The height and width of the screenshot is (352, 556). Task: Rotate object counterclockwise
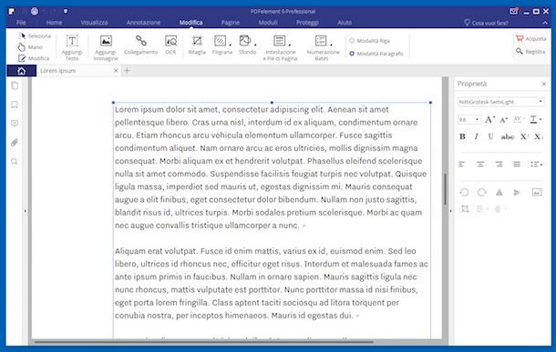pyautogui.click(x=464, y=193)
